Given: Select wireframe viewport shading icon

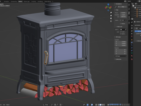Looking at the screenshot, I should pyautogui.click(x=98, y=105).
